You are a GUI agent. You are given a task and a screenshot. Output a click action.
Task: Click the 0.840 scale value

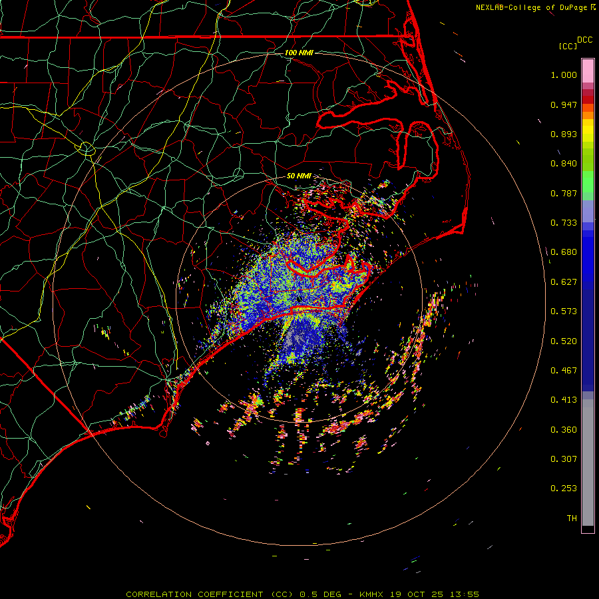[564, 164]
